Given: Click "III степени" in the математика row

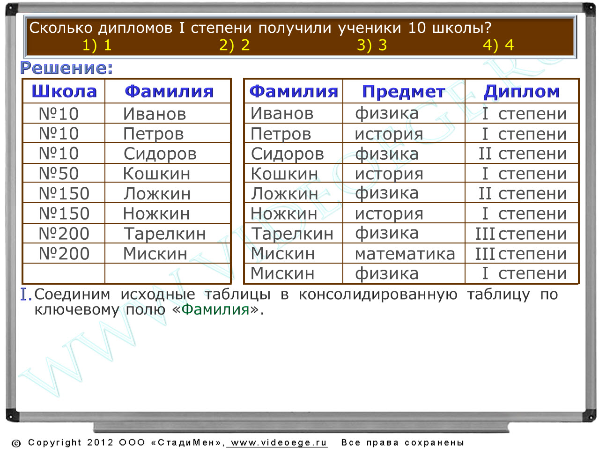Looking at the screenshot, I should pyautogui.click(x=521, y=254).
